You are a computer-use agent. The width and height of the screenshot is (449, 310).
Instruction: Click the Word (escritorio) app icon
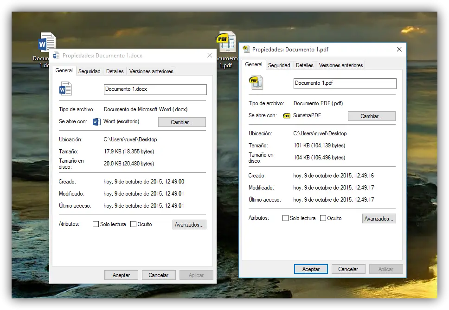96,122
